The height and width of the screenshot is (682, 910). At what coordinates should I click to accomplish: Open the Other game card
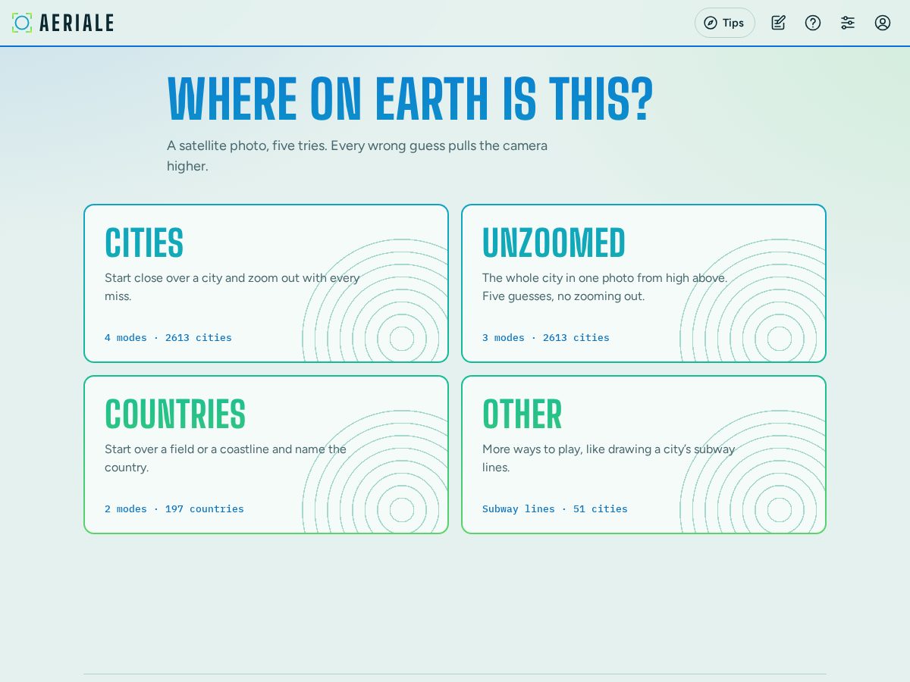coord(644,455)
